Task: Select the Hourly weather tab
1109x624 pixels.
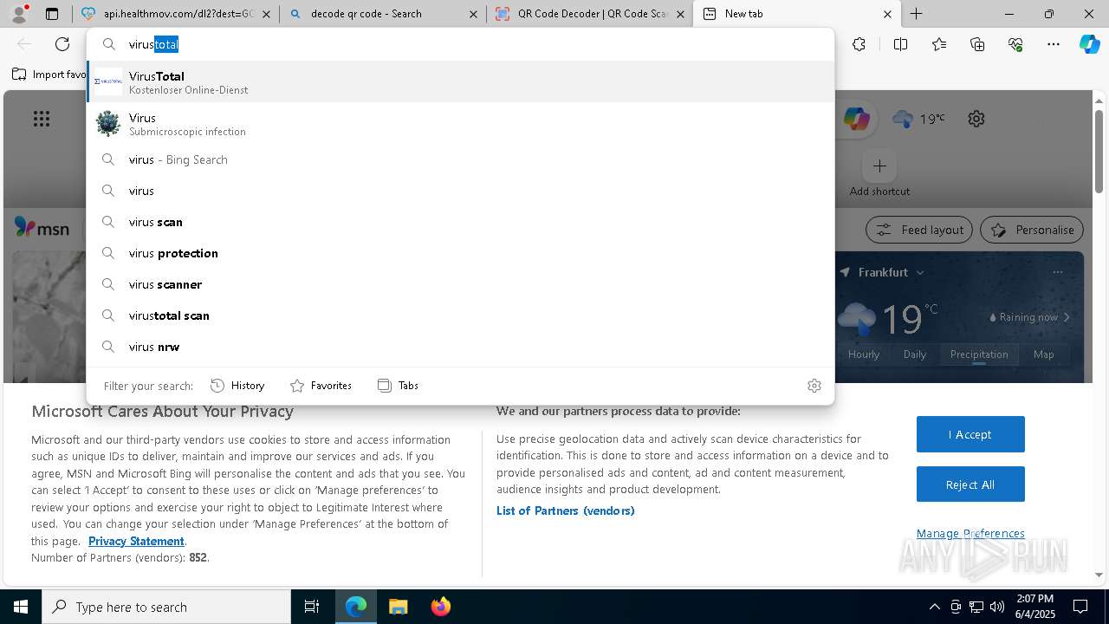Action: coord(864,354)
